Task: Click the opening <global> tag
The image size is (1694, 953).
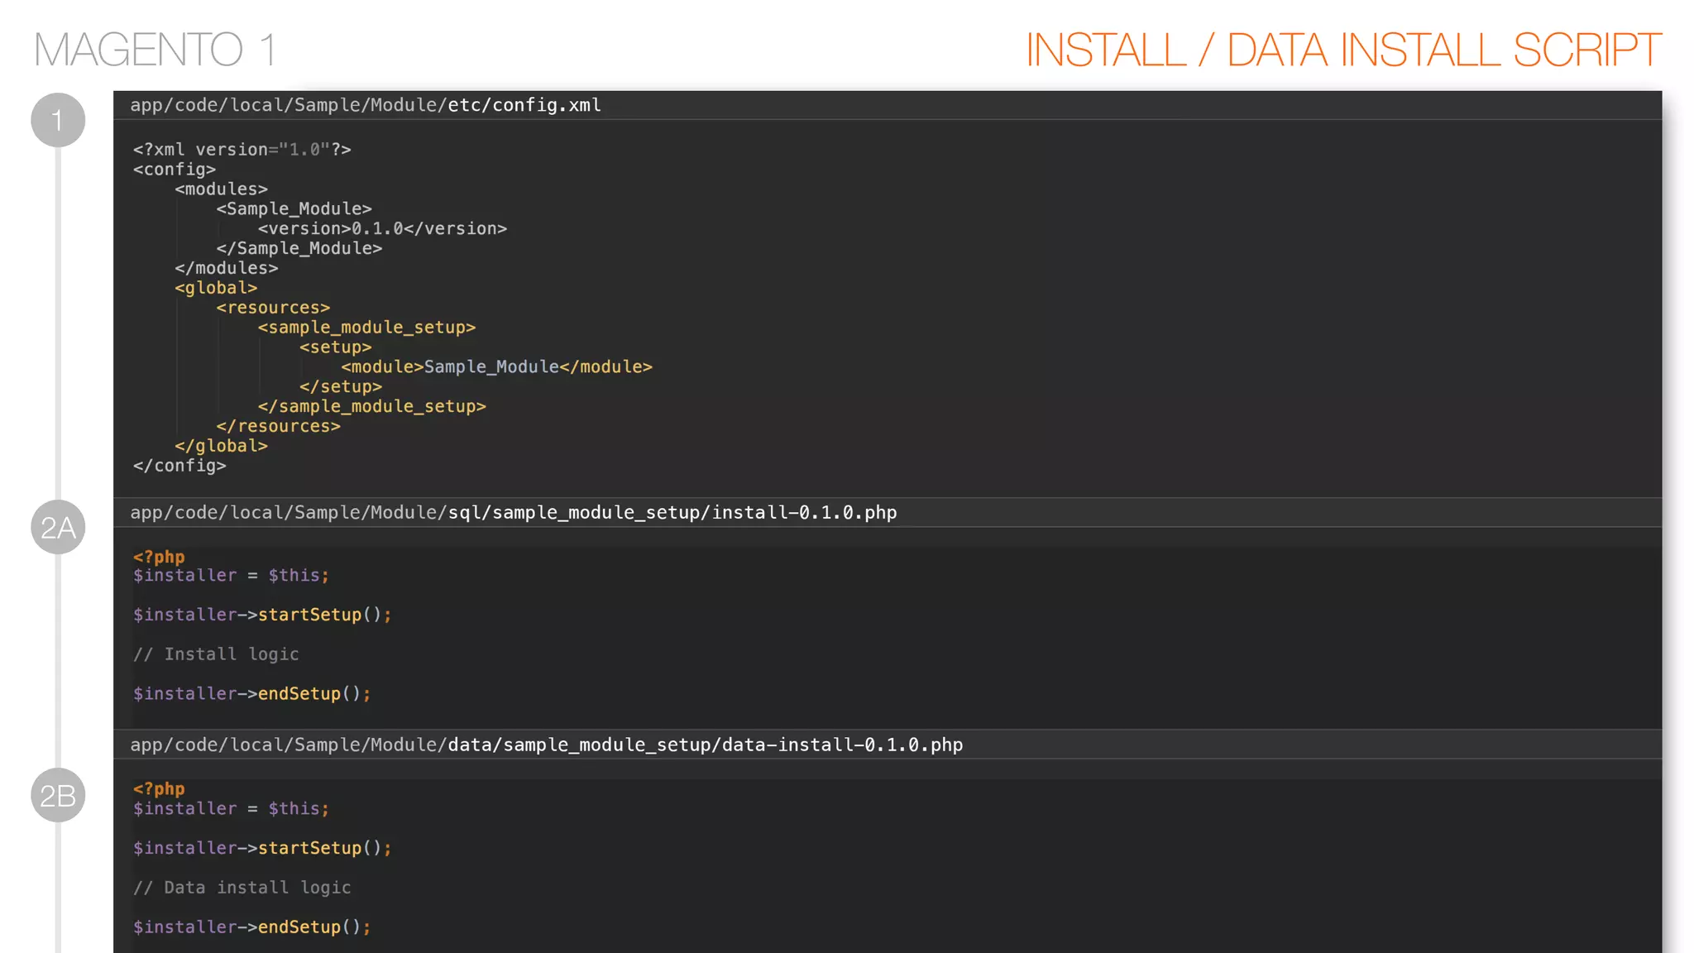Action: click(x=216, y=288)
